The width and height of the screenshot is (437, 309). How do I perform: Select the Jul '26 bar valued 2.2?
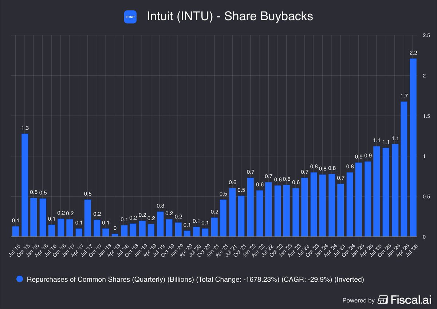click(413, 148)
